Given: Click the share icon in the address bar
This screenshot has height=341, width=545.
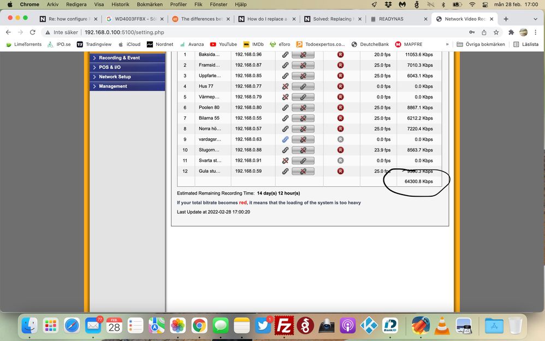Looking at the screenshot, I should (484, 32).
